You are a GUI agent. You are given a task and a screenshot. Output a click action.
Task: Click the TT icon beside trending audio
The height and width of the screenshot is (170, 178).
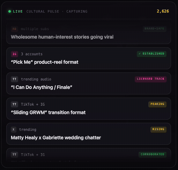coord(15,79)
